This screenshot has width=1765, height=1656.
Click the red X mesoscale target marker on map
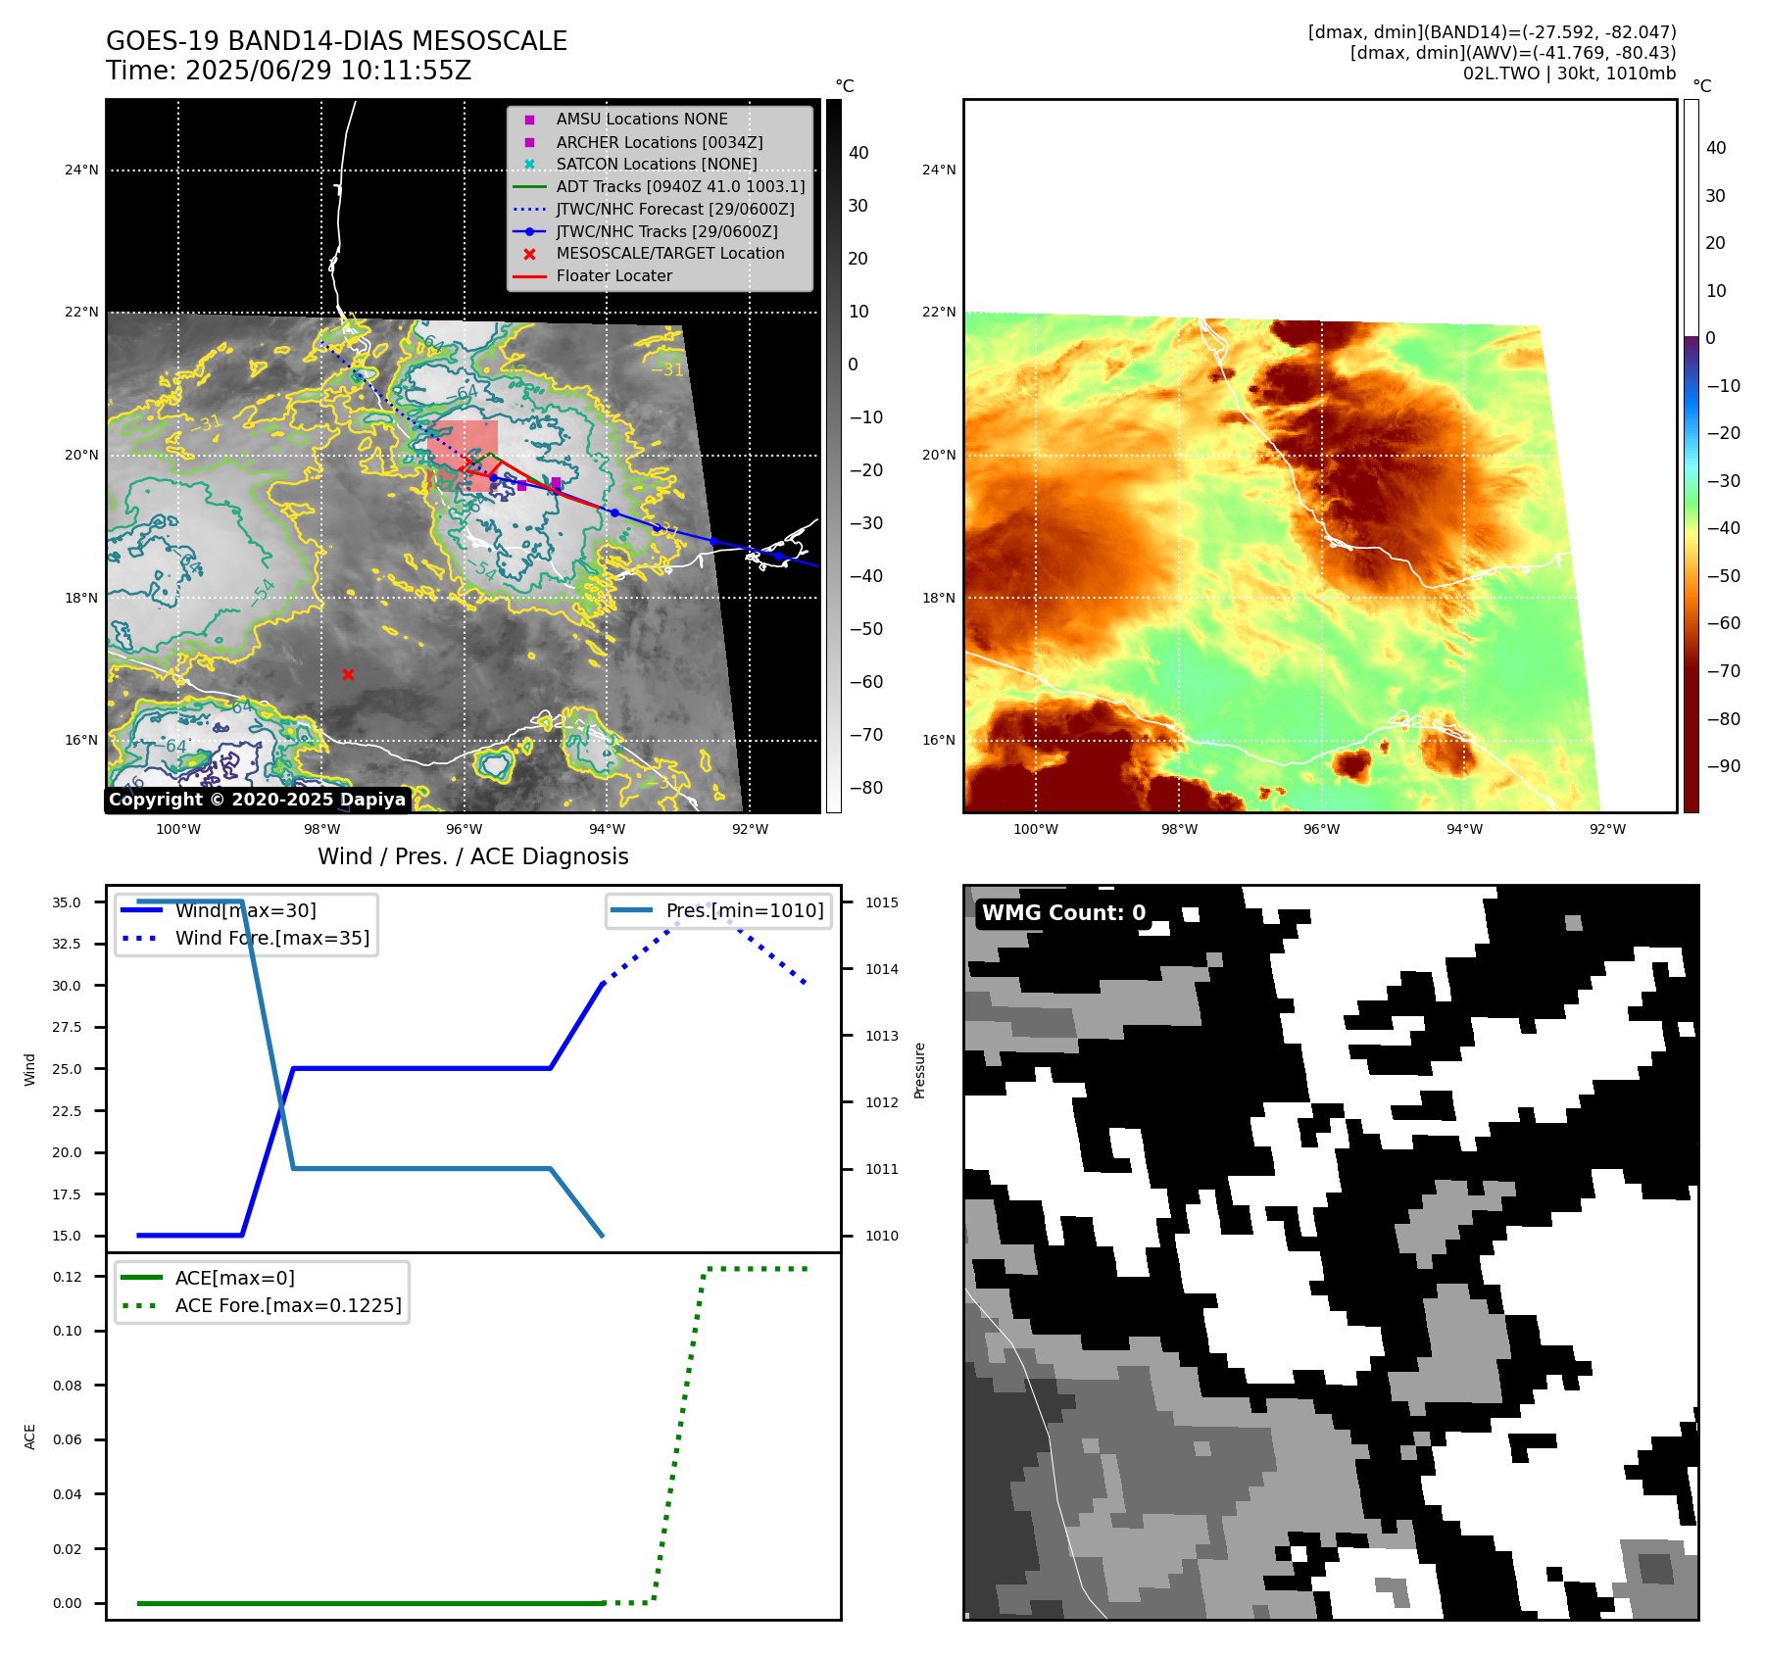(348, 674)
